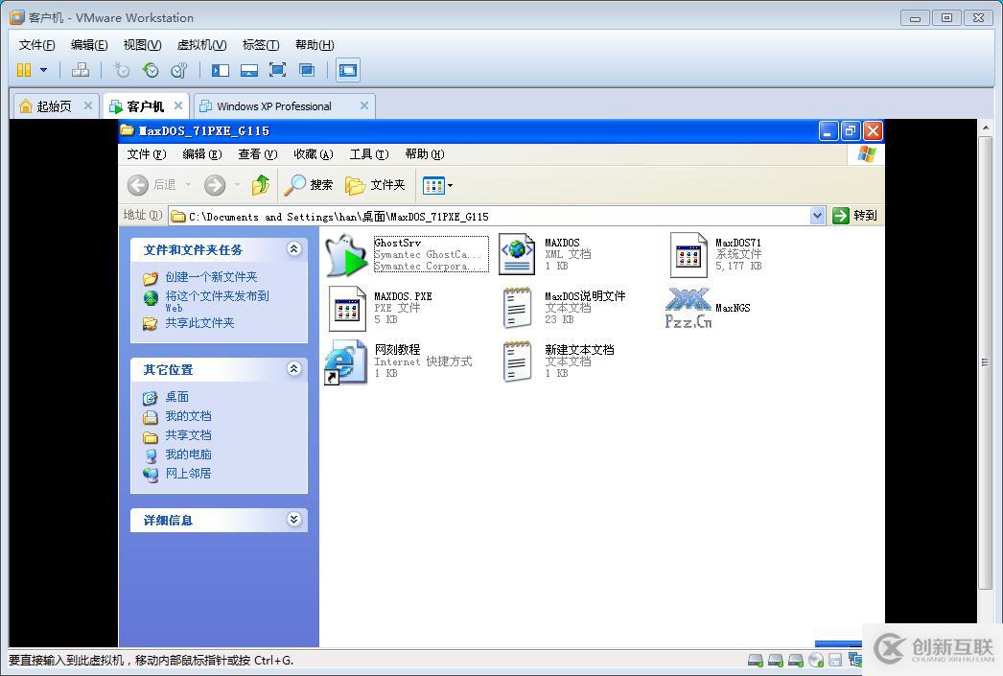Select the MaxNGS Pzz.Cn icon
The image size is (1003, 676).
[688, 308]
